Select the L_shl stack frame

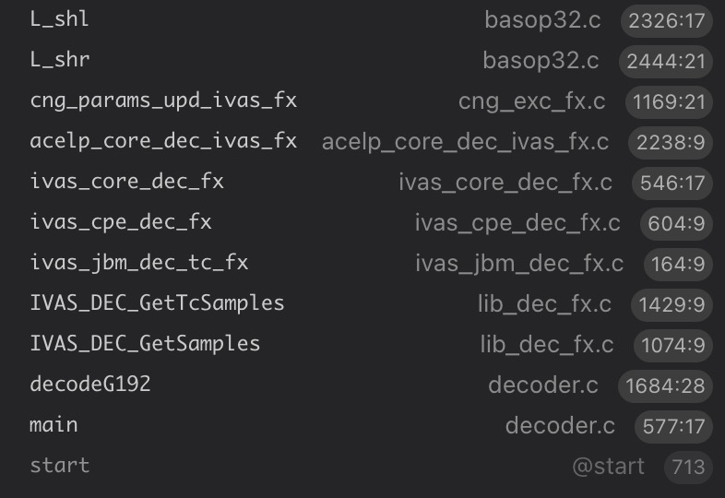[60, 19]
